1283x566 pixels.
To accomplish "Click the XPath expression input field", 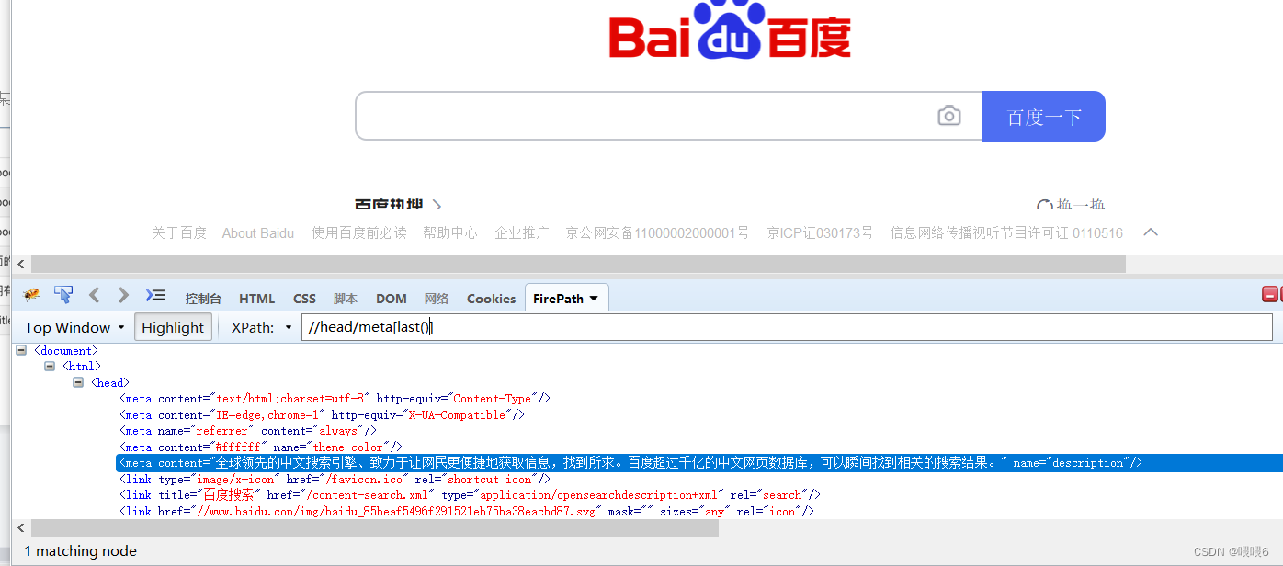I will click(787, 327).
